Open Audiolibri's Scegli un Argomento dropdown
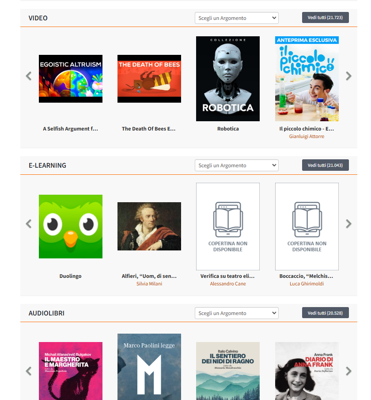This screenshot has width=371, height=400. 237,313
